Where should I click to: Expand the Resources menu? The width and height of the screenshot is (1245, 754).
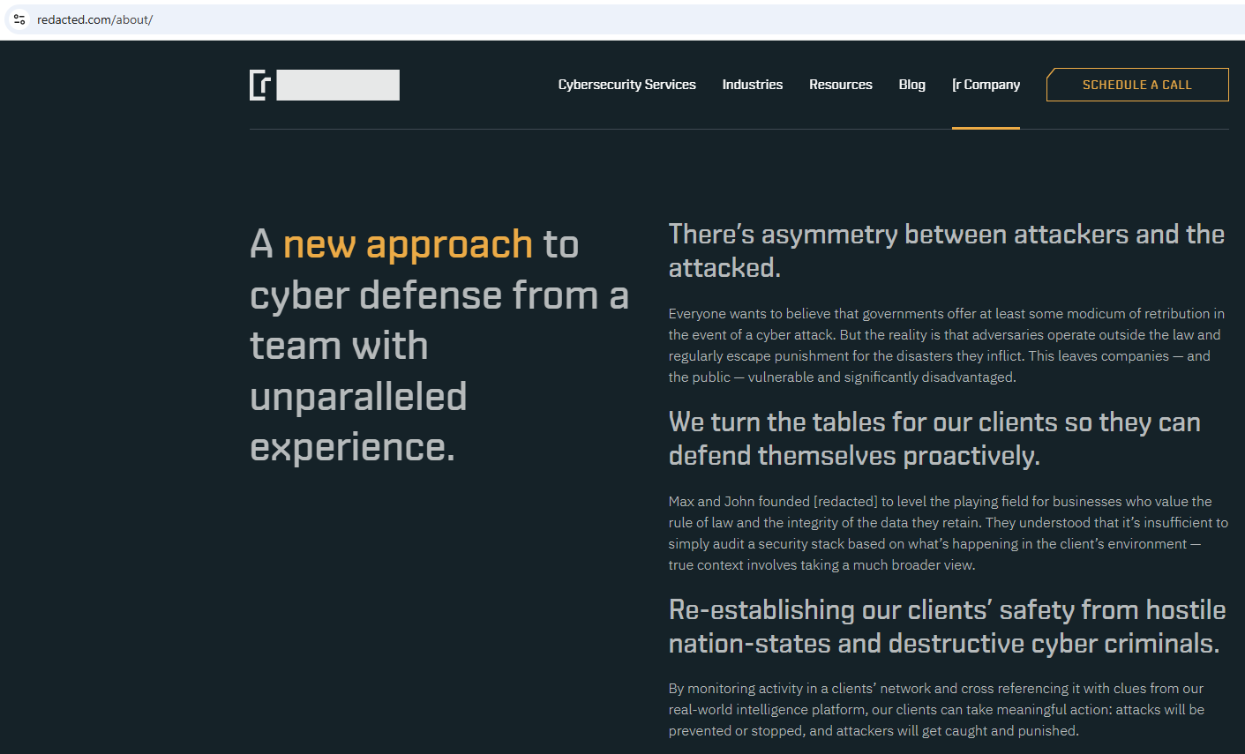point(840,84)
